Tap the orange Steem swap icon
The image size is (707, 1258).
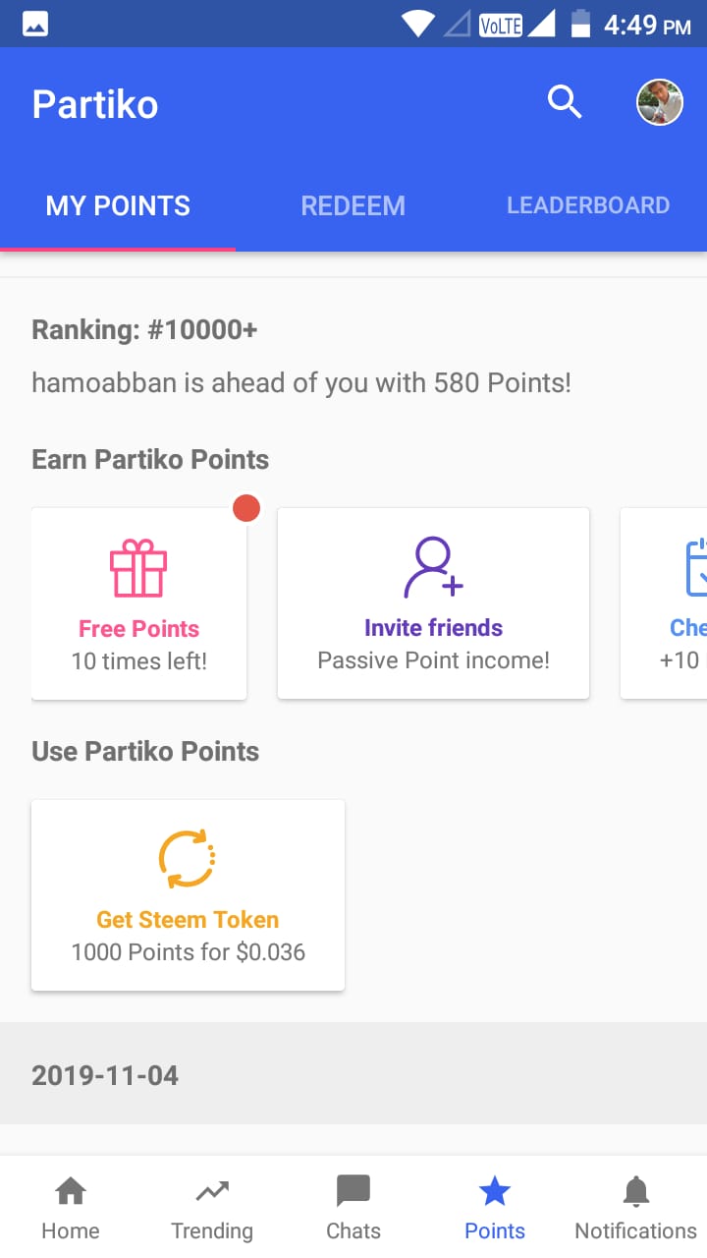coord(187,859)
